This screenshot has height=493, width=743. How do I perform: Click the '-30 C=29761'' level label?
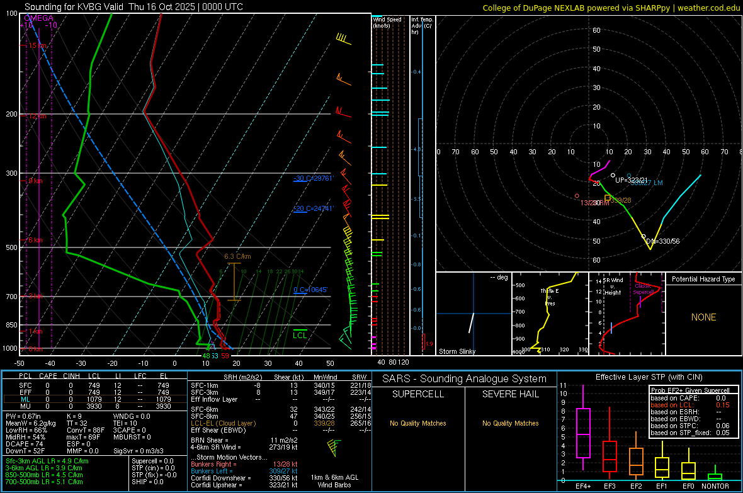[314, 178]
